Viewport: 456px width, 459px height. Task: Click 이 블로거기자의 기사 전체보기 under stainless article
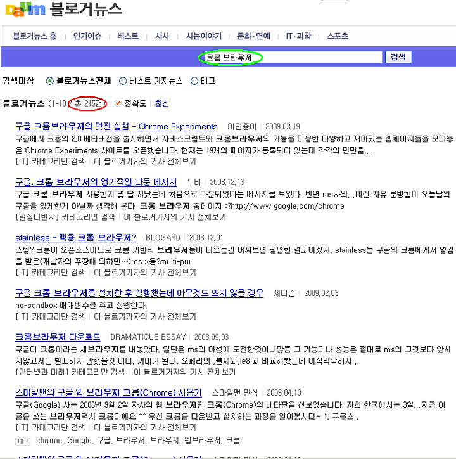[x=145, y=273]
